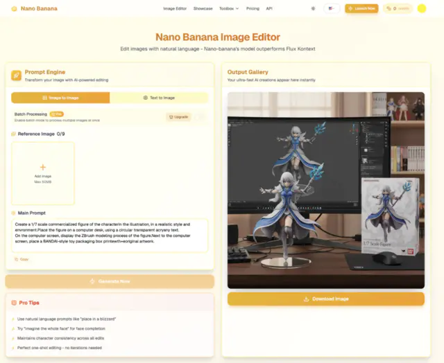
Task: Expand the Toolbox dropdown menu
Action: pos(228,8)
